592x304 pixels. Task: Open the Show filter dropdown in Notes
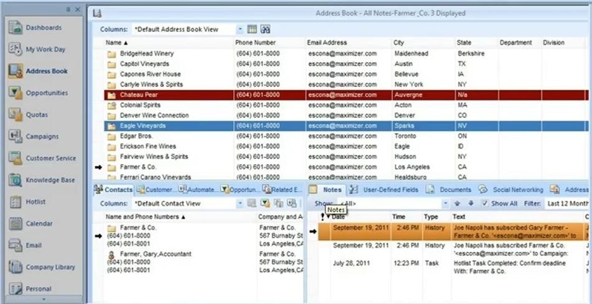coord(445,203)
